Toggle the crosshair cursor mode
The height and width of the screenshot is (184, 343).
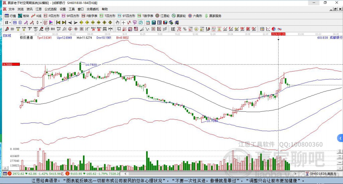[123, 22]
